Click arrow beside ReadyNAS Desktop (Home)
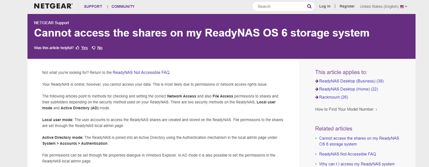This screenshot has width=429, height=167. [317, 89]
